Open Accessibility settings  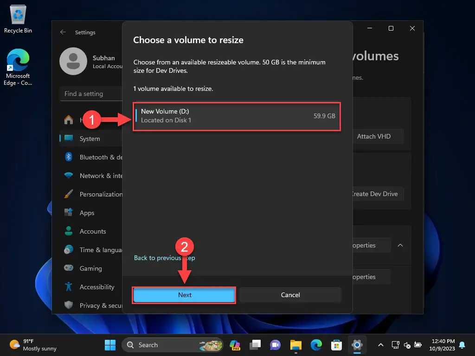pyautogui.click(x=91, y=287)
